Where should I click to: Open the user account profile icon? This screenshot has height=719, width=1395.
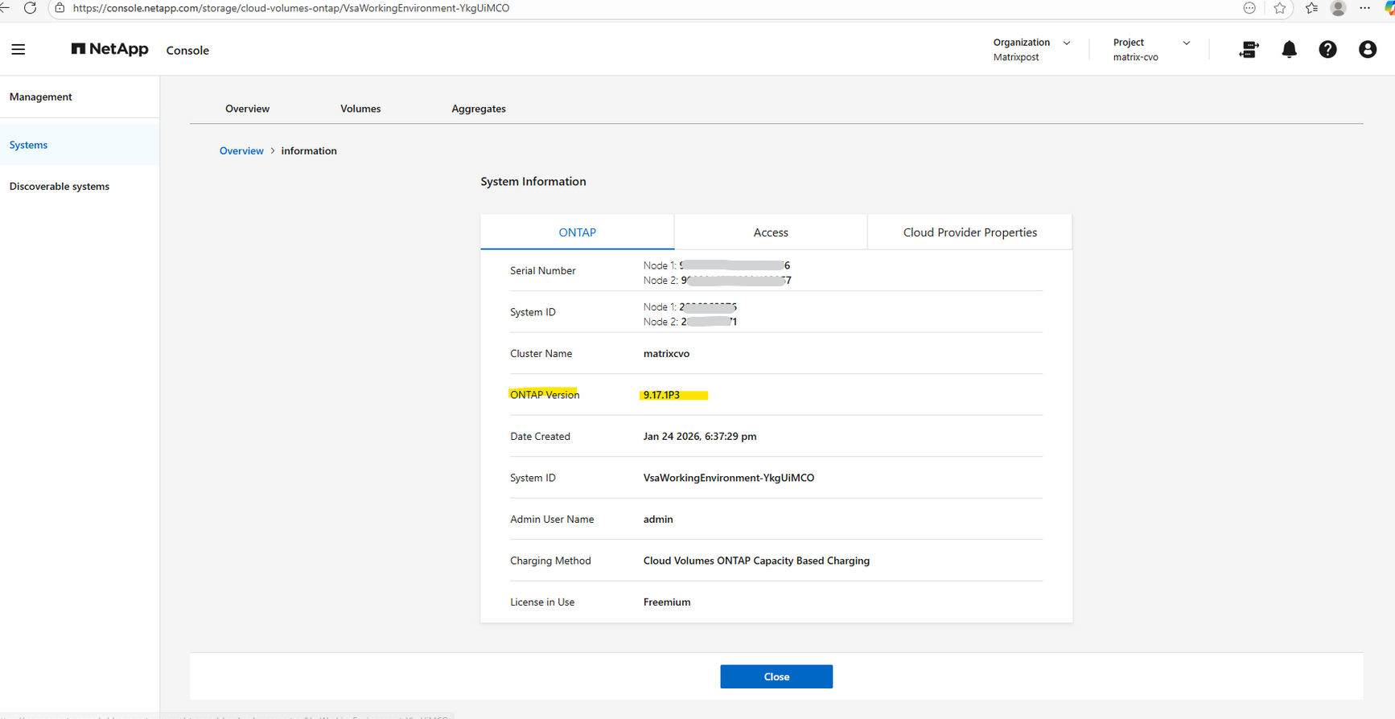(x=1367, y=50)
